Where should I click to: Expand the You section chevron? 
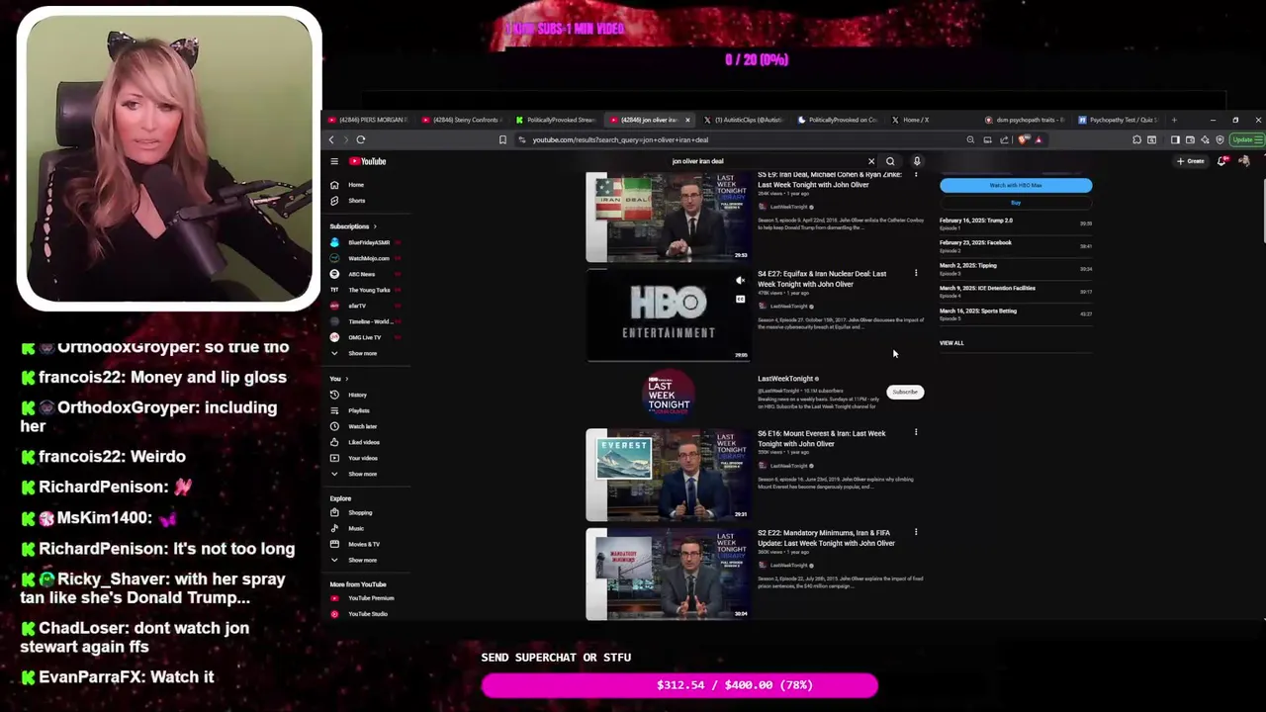(346, 379)
